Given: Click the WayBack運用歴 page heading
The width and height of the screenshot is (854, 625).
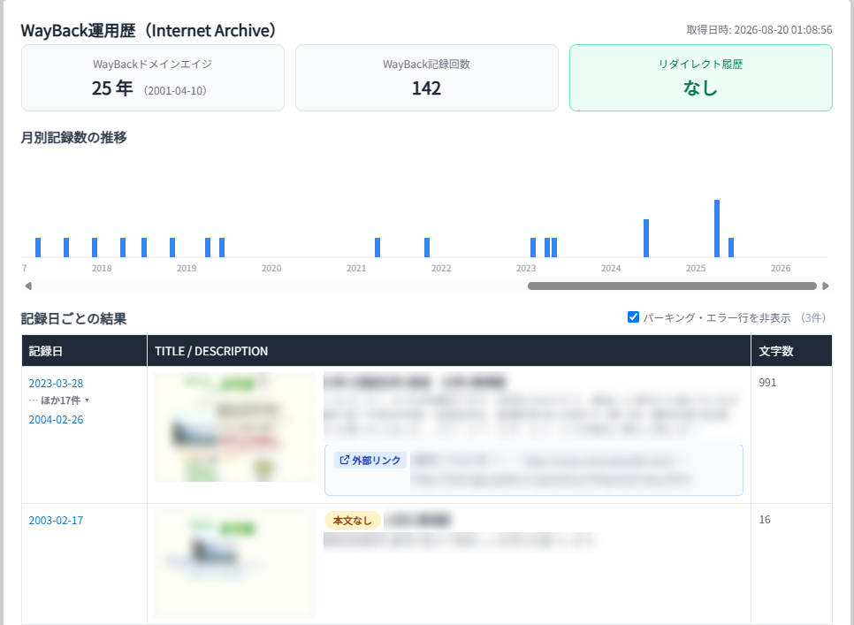Looking at the screenshot, I should coord(149,30).
